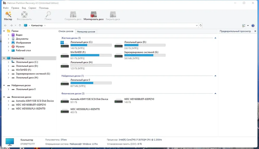Open address bar history dropdown
Image resolution: width=259 pixels, height=149 pixels.
click(197, 25)
